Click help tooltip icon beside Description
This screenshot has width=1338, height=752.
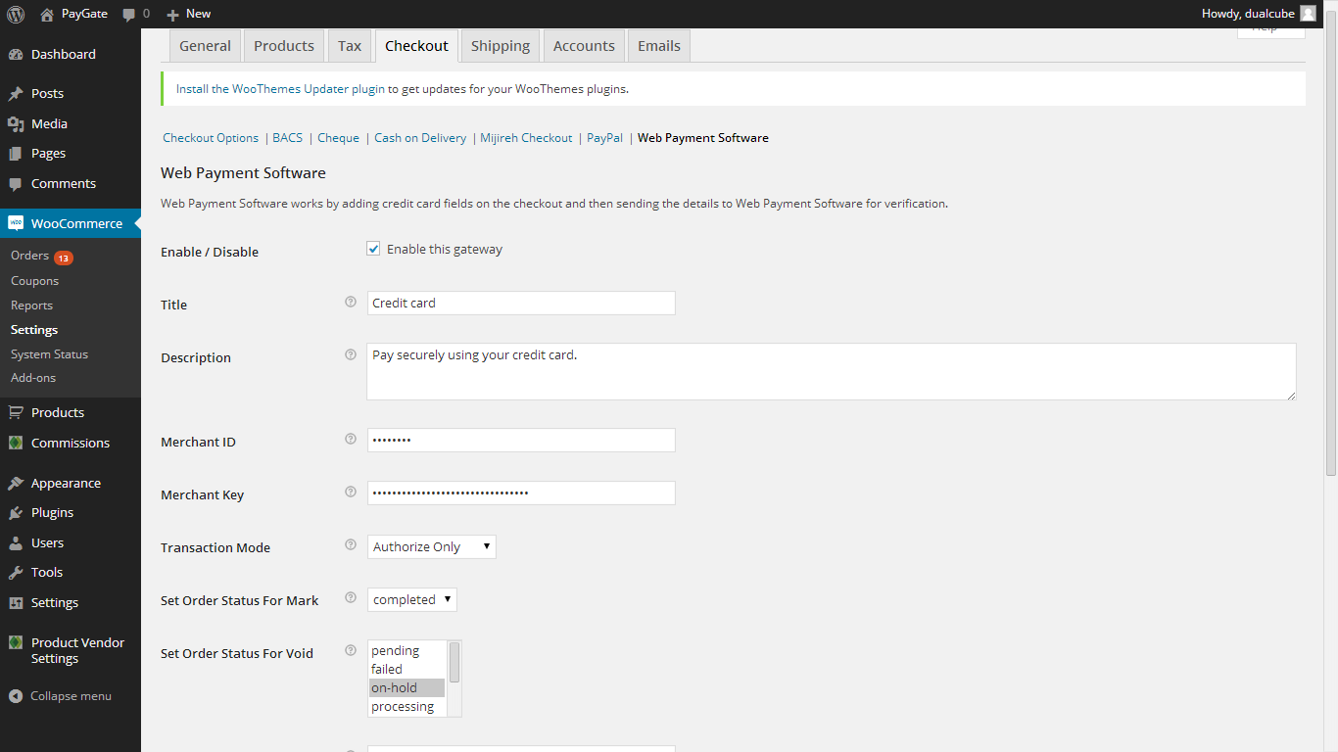[351, 354]
